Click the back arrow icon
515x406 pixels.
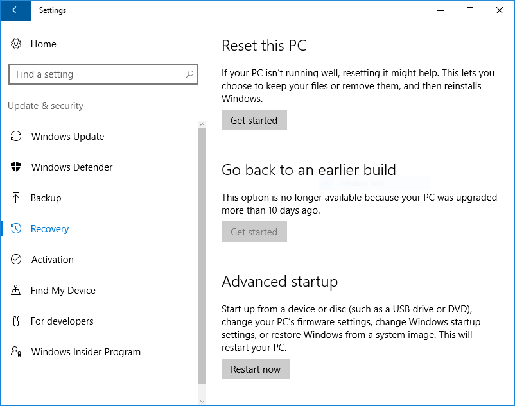point(15,10)
